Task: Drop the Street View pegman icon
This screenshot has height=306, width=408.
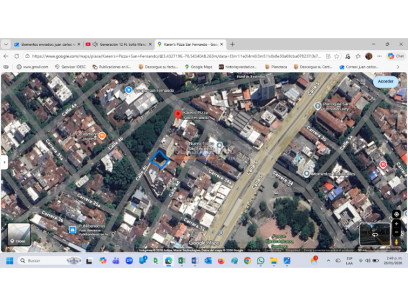Action: (x=397, y=242)
